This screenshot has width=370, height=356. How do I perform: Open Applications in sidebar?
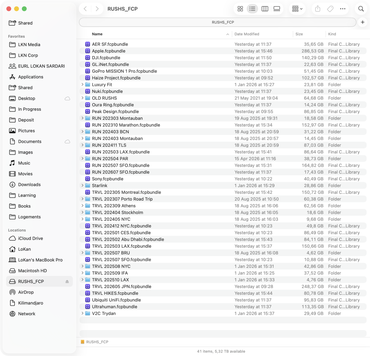point(39,77)
